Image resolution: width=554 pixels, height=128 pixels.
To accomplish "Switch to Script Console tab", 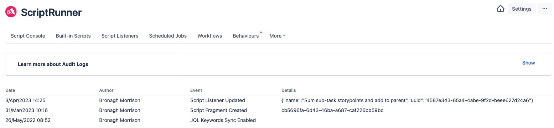I will pos(28,36).
